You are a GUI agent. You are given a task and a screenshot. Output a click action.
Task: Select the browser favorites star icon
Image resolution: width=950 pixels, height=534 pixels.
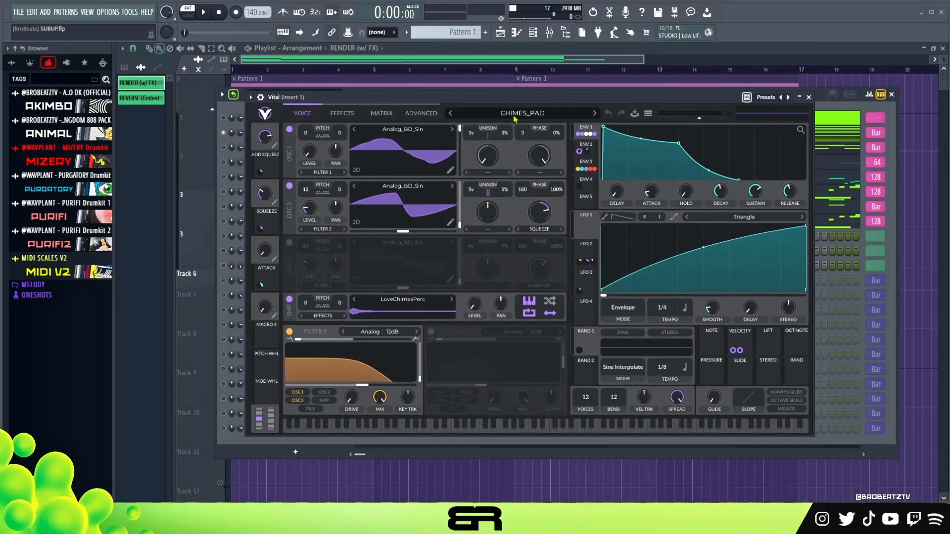tap(85, 63)
